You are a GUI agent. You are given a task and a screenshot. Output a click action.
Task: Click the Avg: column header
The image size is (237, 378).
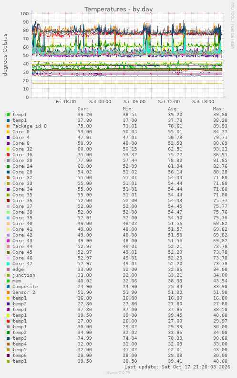click(173, 109)
